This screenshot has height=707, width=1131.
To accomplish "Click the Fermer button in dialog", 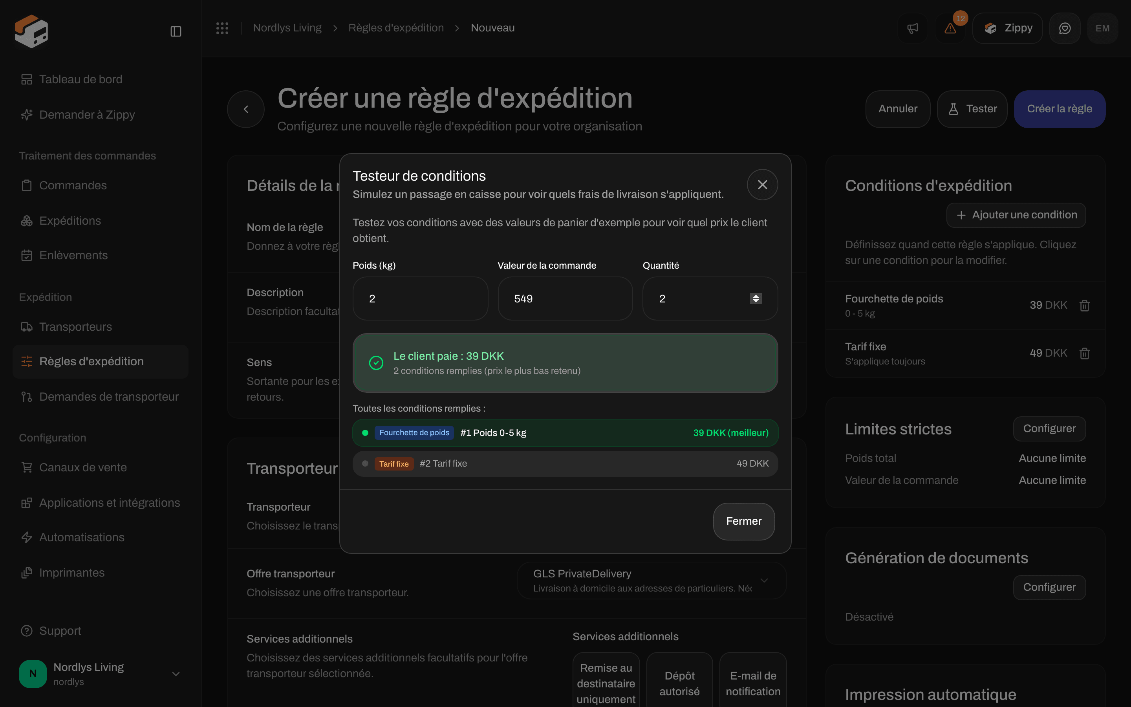I will pos(743,521).
